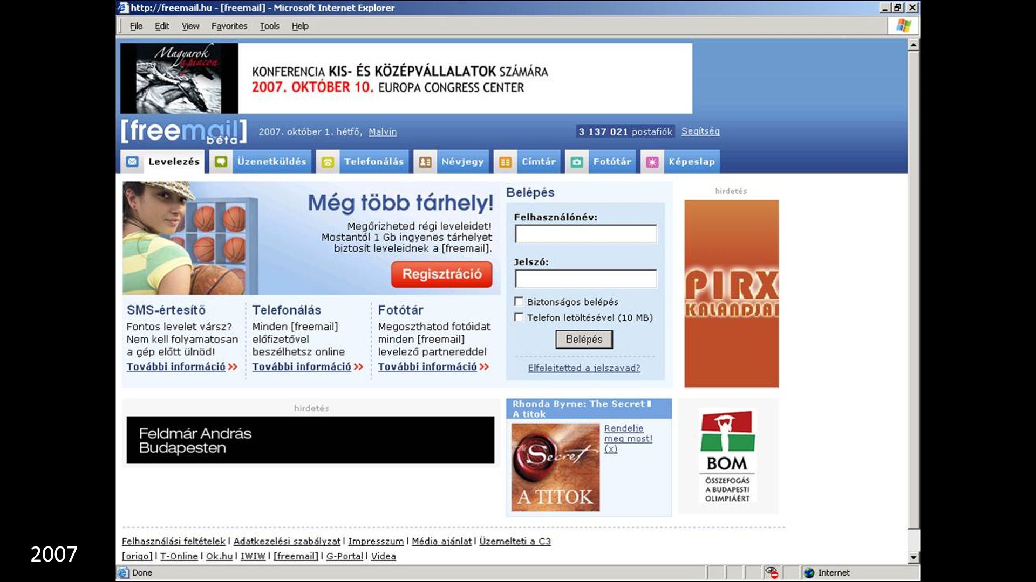Click the scrollbar up arrow
This screenshot has height=582, width=1036.
[x=913, y=45]
